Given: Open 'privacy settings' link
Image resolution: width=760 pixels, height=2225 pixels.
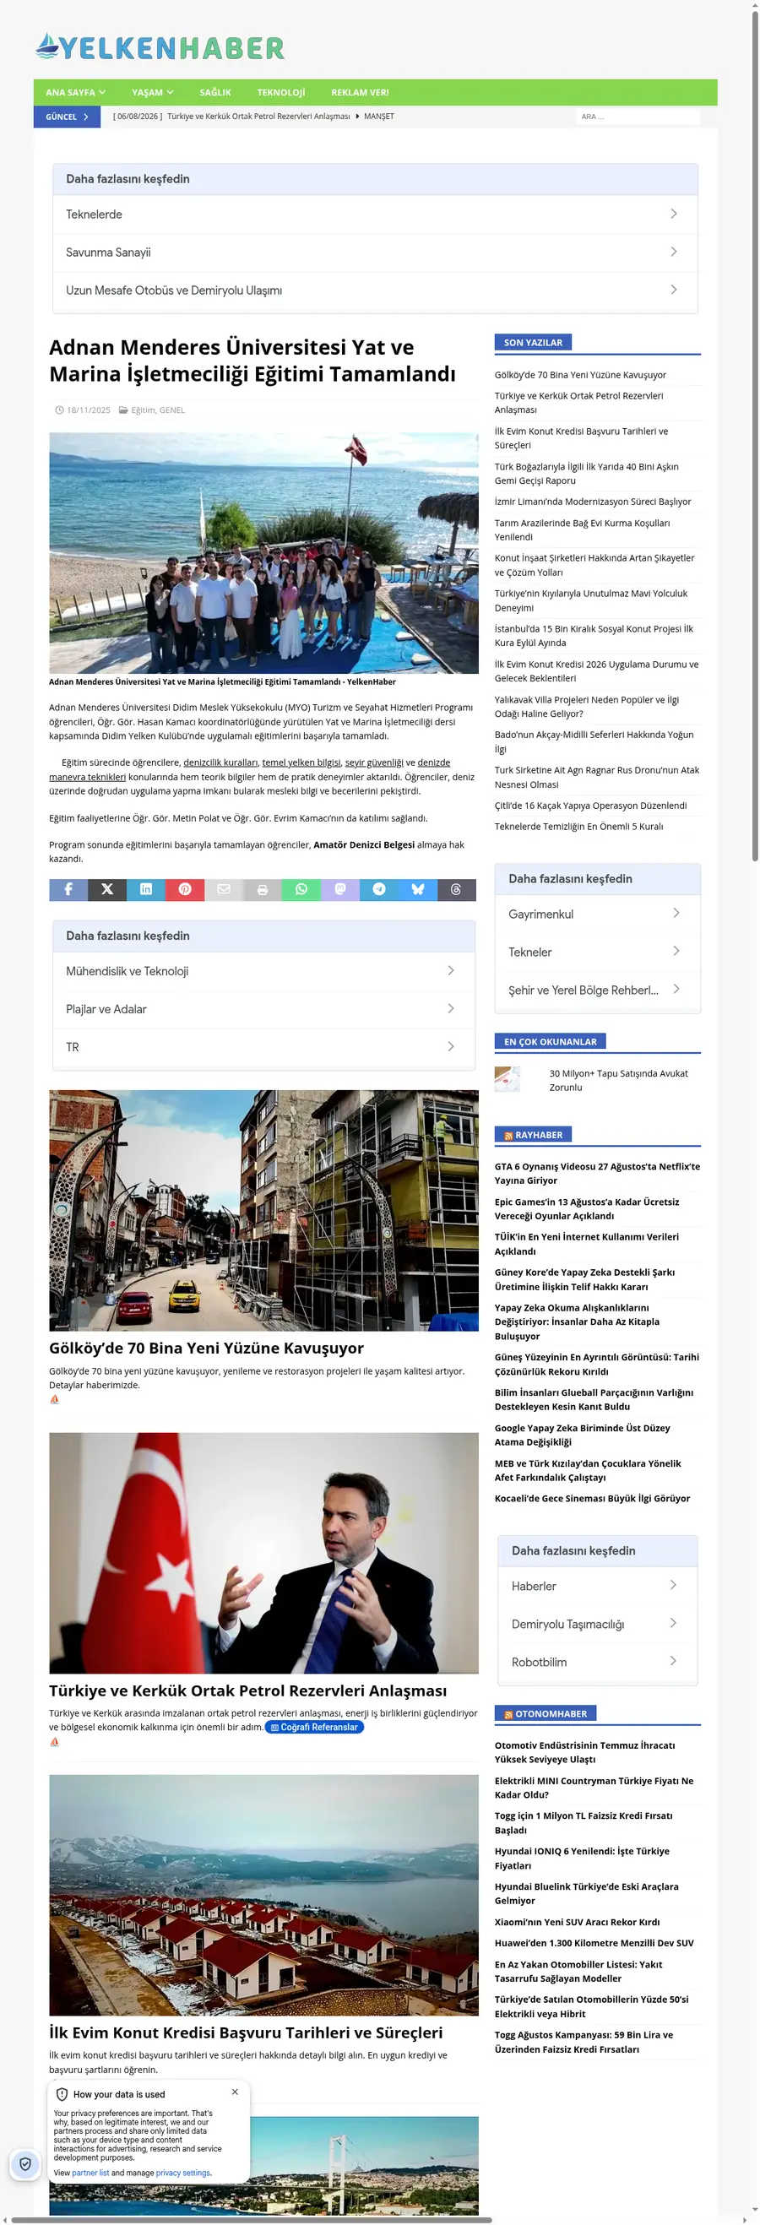Looking at the screenshot, I should coord(183,2173).
